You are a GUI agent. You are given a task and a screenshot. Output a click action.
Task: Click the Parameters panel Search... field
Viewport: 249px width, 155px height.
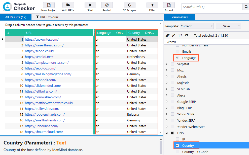coord(206,42)
